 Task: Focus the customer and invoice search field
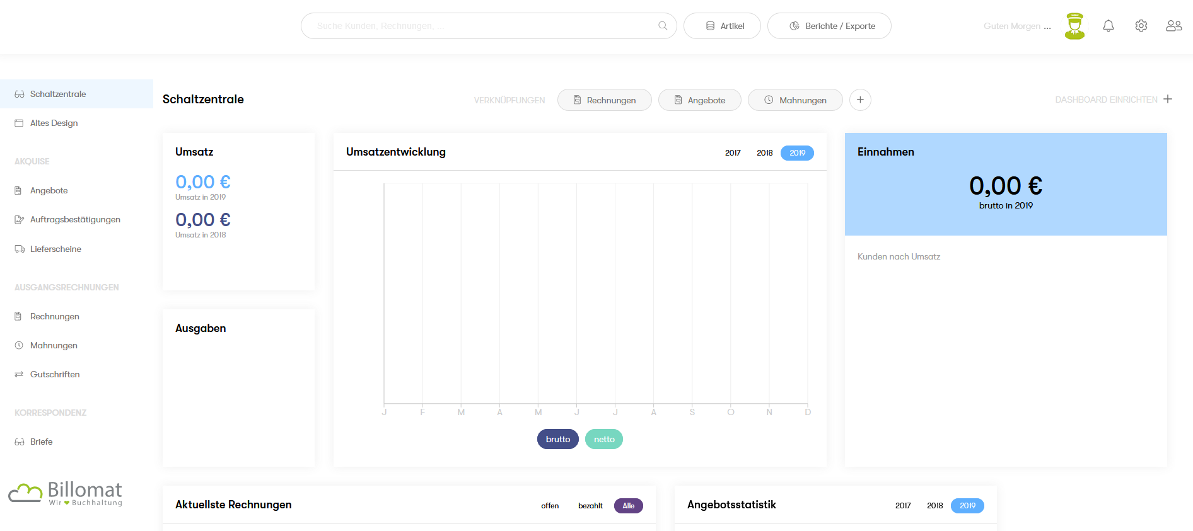[x=479, y=26]
